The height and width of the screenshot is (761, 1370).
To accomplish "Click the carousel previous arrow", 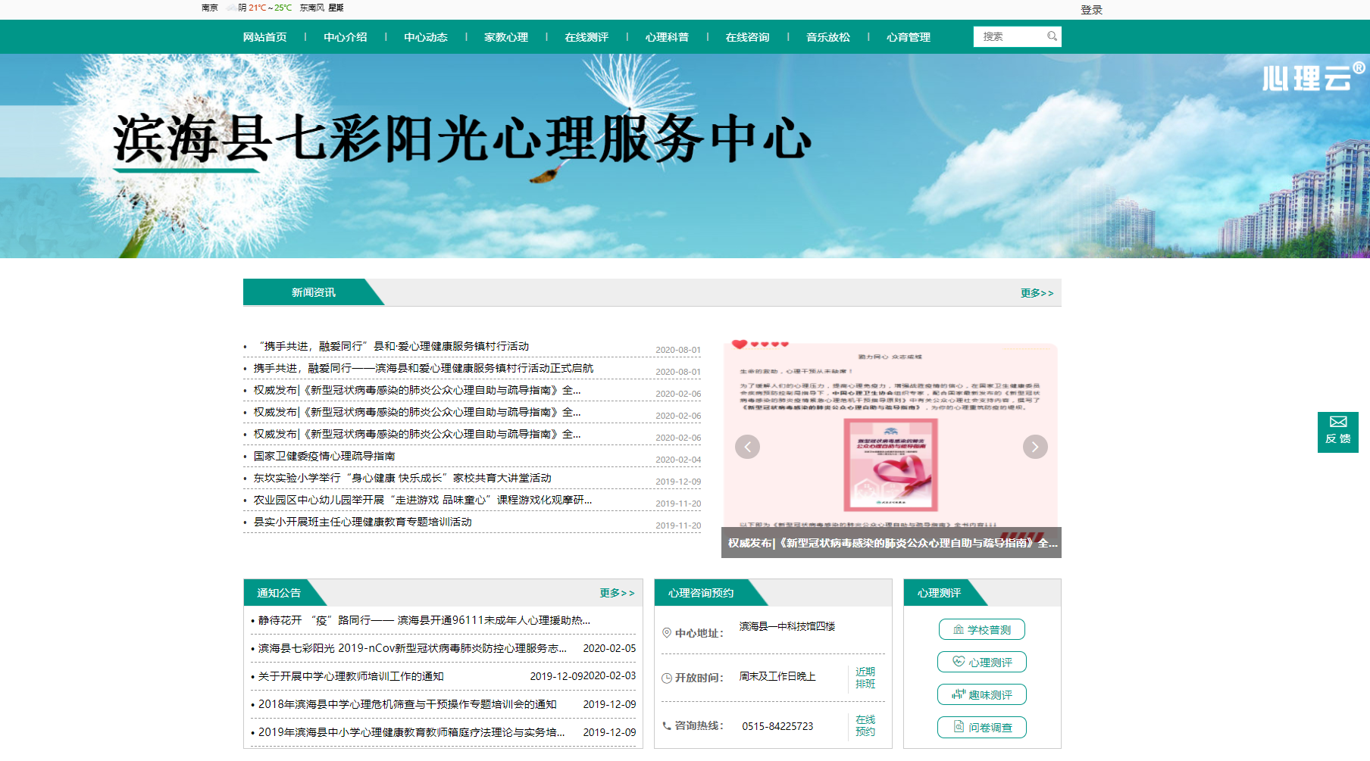I will (747, 447).
